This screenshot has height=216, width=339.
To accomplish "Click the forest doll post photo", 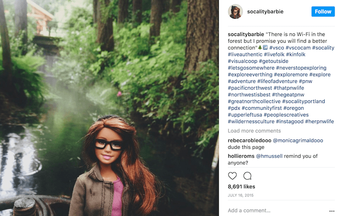I will [109, 108].
